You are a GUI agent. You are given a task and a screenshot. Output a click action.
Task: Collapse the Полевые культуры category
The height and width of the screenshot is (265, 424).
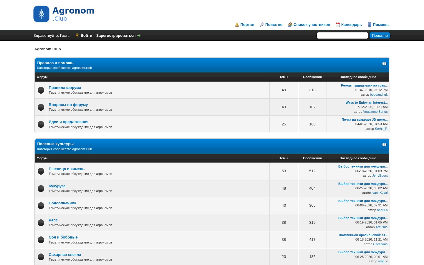coord(384,145)
